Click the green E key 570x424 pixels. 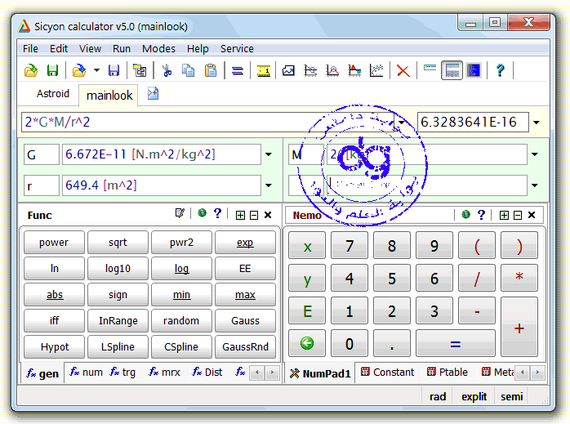307,310
